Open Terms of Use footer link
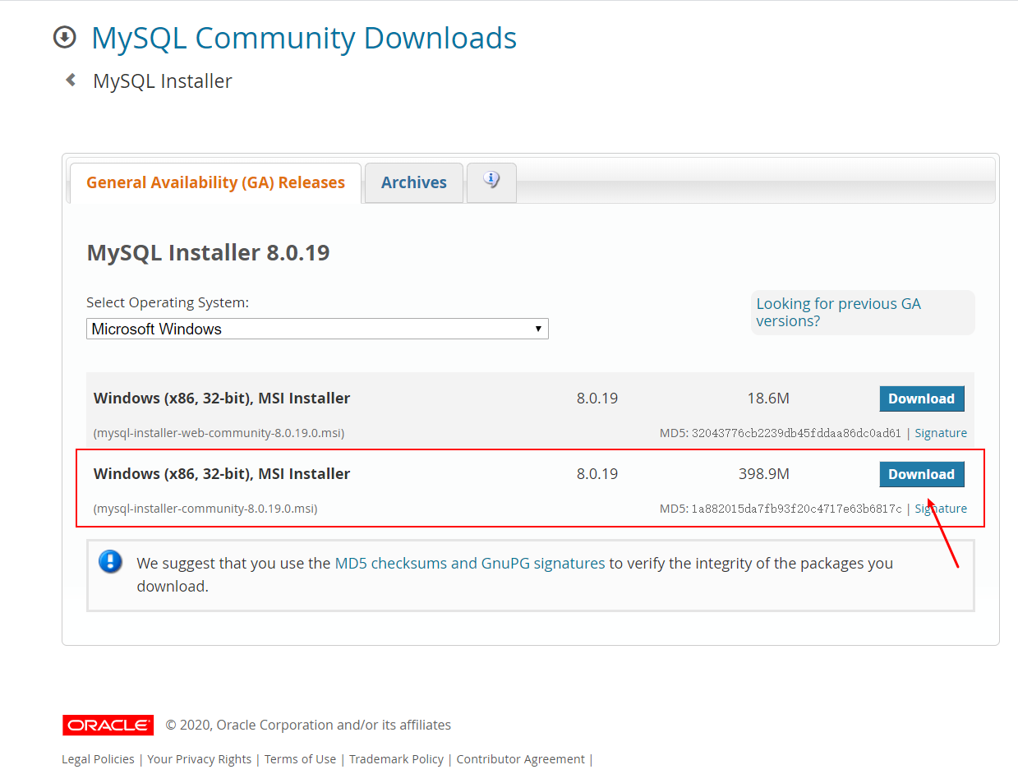This screenshot has height=774, width=1018. point(300,759)
